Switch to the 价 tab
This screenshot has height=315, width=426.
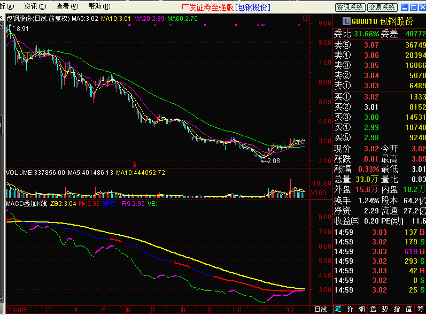tap(350, 309)
